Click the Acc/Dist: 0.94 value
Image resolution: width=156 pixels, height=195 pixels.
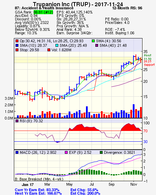(x=26, y=16)
